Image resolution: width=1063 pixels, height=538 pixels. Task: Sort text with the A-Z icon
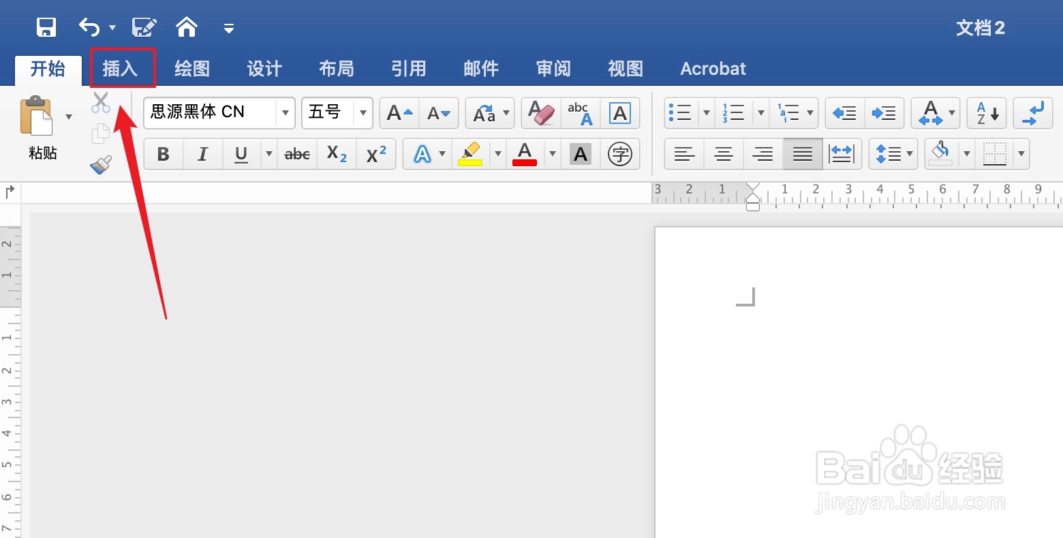pos(987,113)
